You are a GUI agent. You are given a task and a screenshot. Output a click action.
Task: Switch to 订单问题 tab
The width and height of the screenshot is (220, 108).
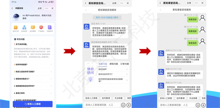[x=125, y=64]
